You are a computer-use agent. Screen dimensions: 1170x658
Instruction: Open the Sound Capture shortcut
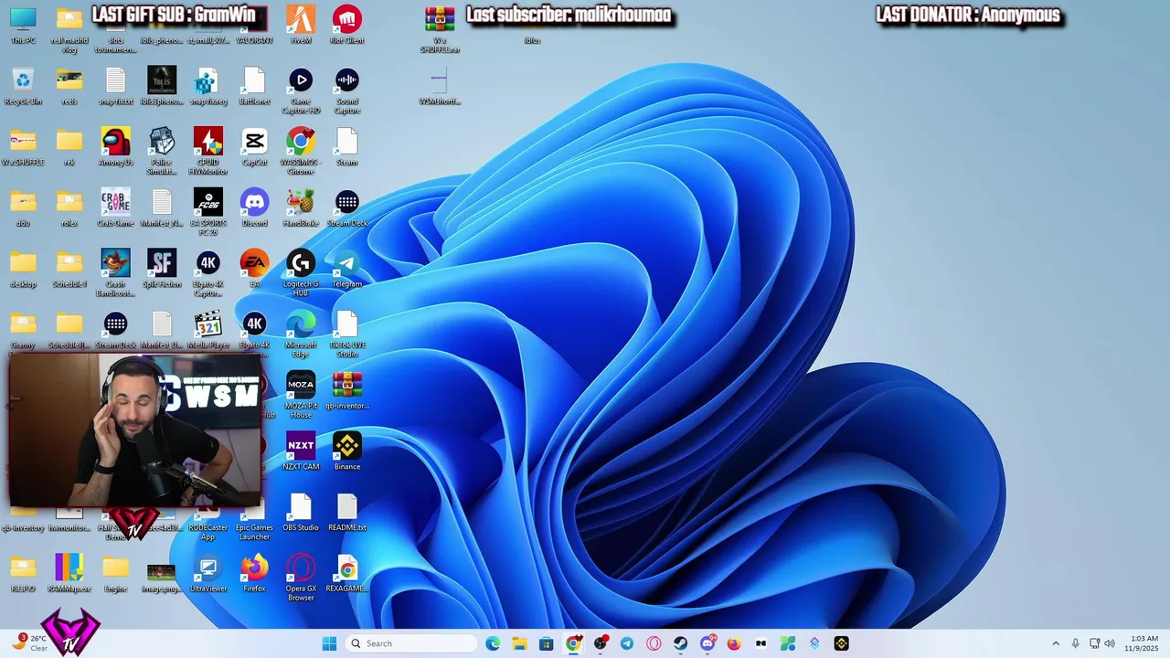(x=346, y=90)
